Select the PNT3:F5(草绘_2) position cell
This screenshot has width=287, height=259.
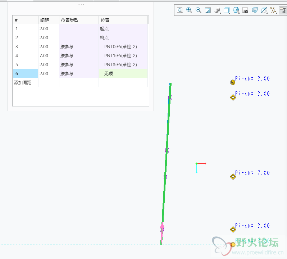click(123, 65)
